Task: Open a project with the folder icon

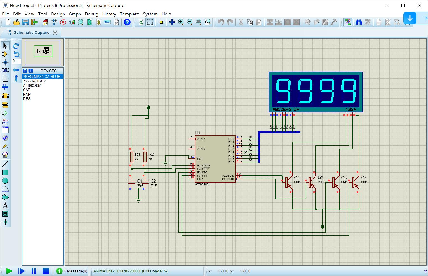Action: point(17,22)
